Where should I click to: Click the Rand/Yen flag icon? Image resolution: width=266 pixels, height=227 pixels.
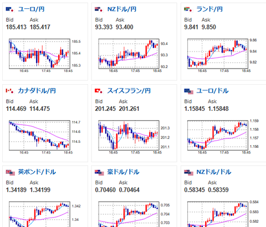[188, 9]
